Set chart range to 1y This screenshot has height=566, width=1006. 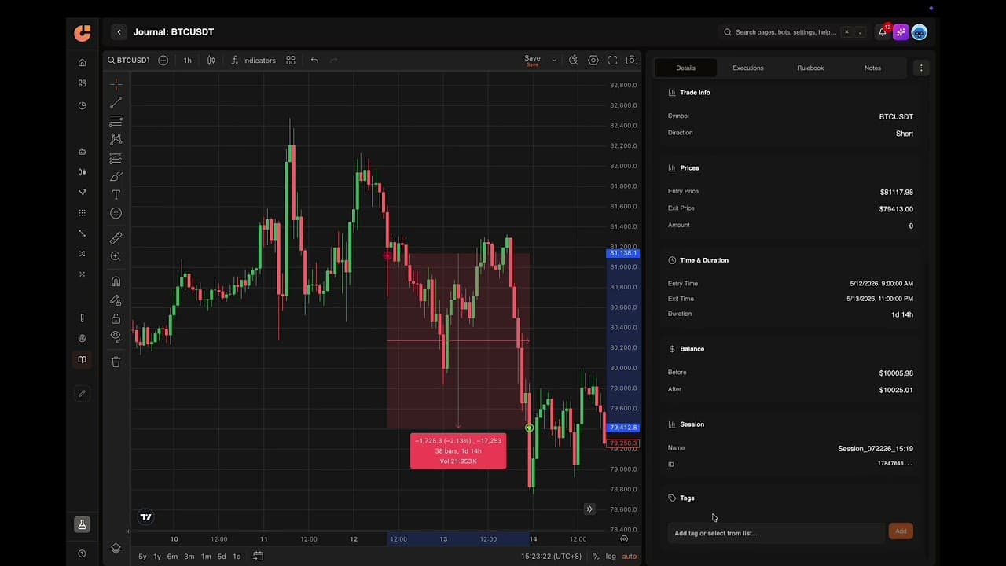(x=157, y=557)
